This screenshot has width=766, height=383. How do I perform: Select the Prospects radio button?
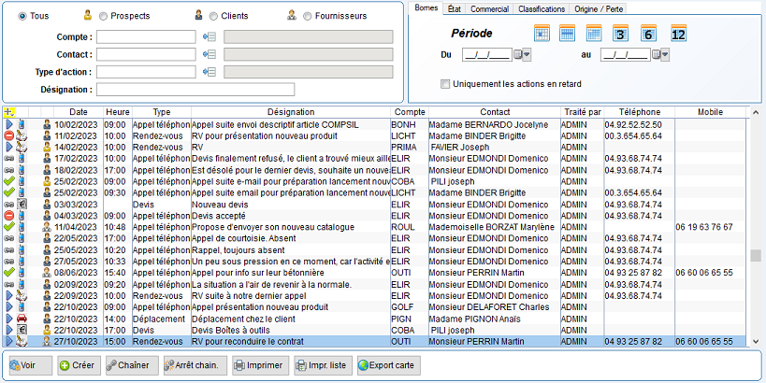[102, 16]
